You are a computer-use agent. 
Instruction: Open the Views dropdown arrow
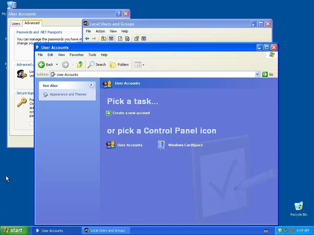(x=144, y=65)
